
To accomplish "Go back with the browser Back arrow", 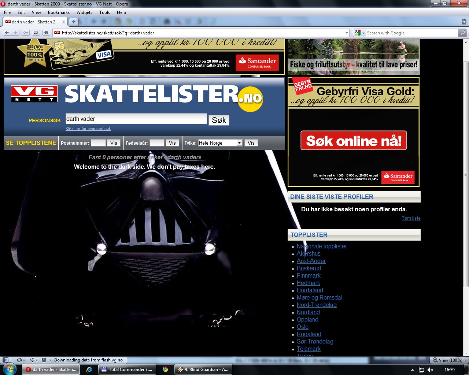I will (7, 33).
